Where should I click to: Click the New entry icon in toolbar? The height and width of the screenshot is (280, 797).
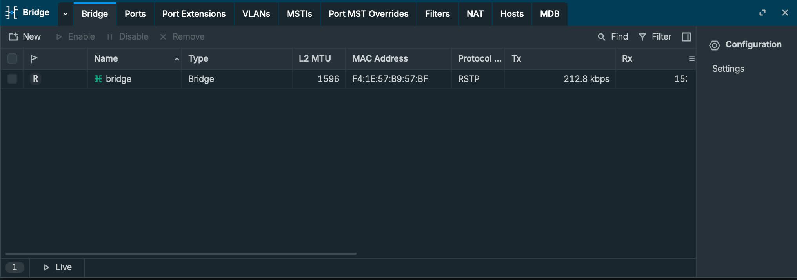click(x=13, y=36)
